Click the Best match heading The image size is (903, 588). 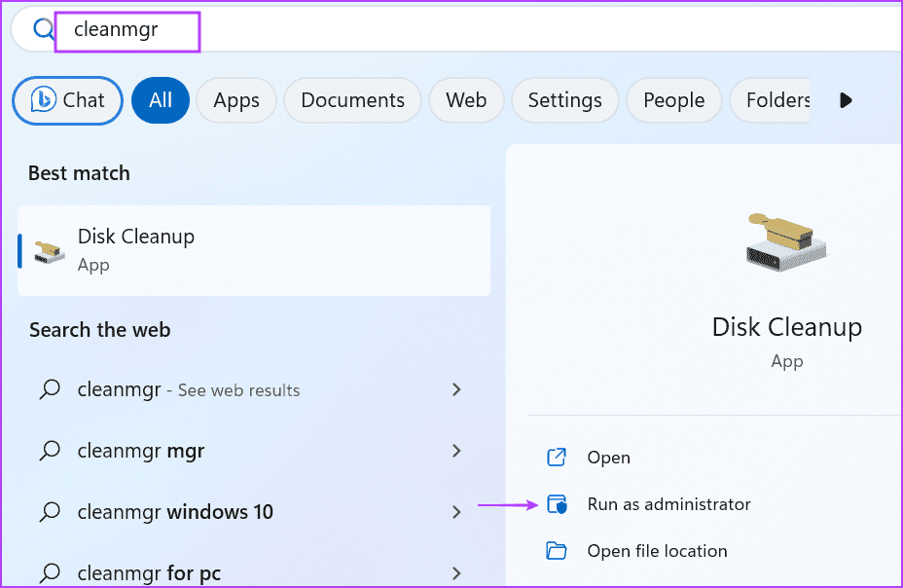pyautogui.click(x=79, y=173)
